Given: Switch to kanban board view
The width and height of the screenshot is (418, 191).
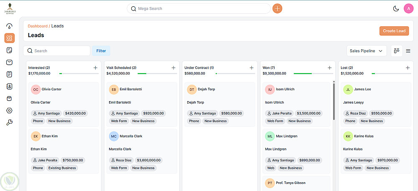Looking at the screenshot, I should [397, 51].
